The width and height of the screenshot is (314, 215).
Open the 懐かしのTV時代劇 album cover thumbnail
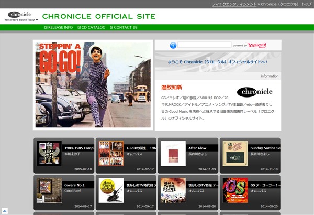pyautogui.click(x=111, y=190)
